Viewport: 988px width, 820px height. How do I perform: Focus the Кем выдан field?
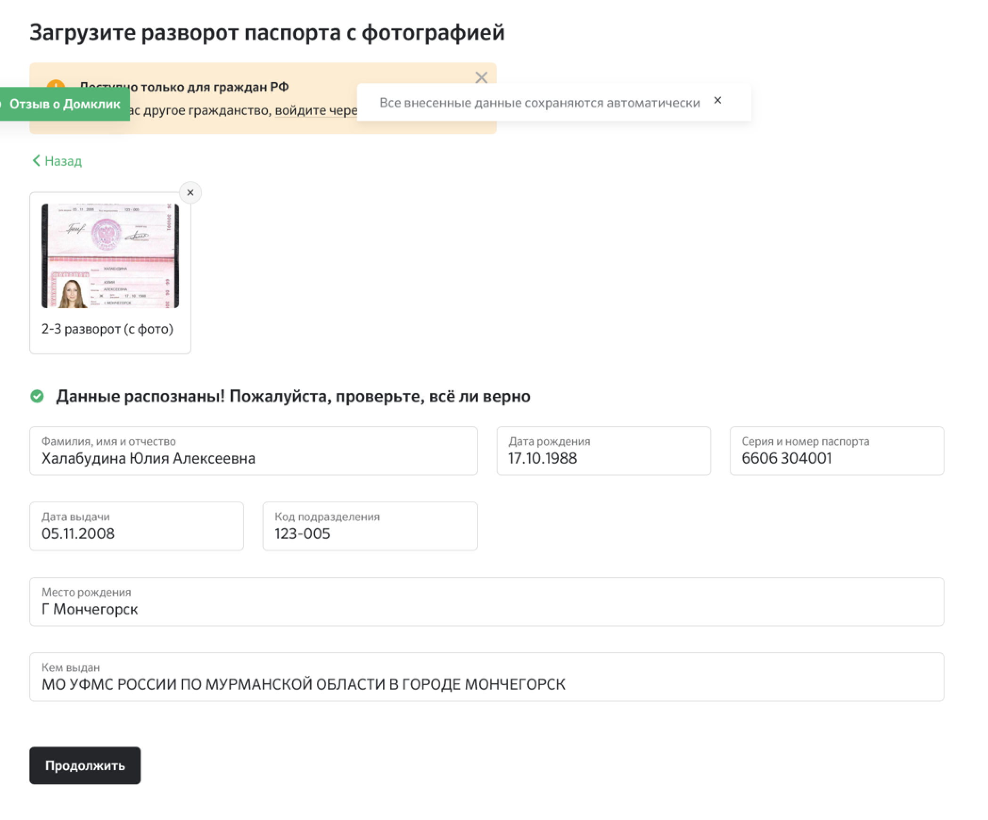point(486,684)
